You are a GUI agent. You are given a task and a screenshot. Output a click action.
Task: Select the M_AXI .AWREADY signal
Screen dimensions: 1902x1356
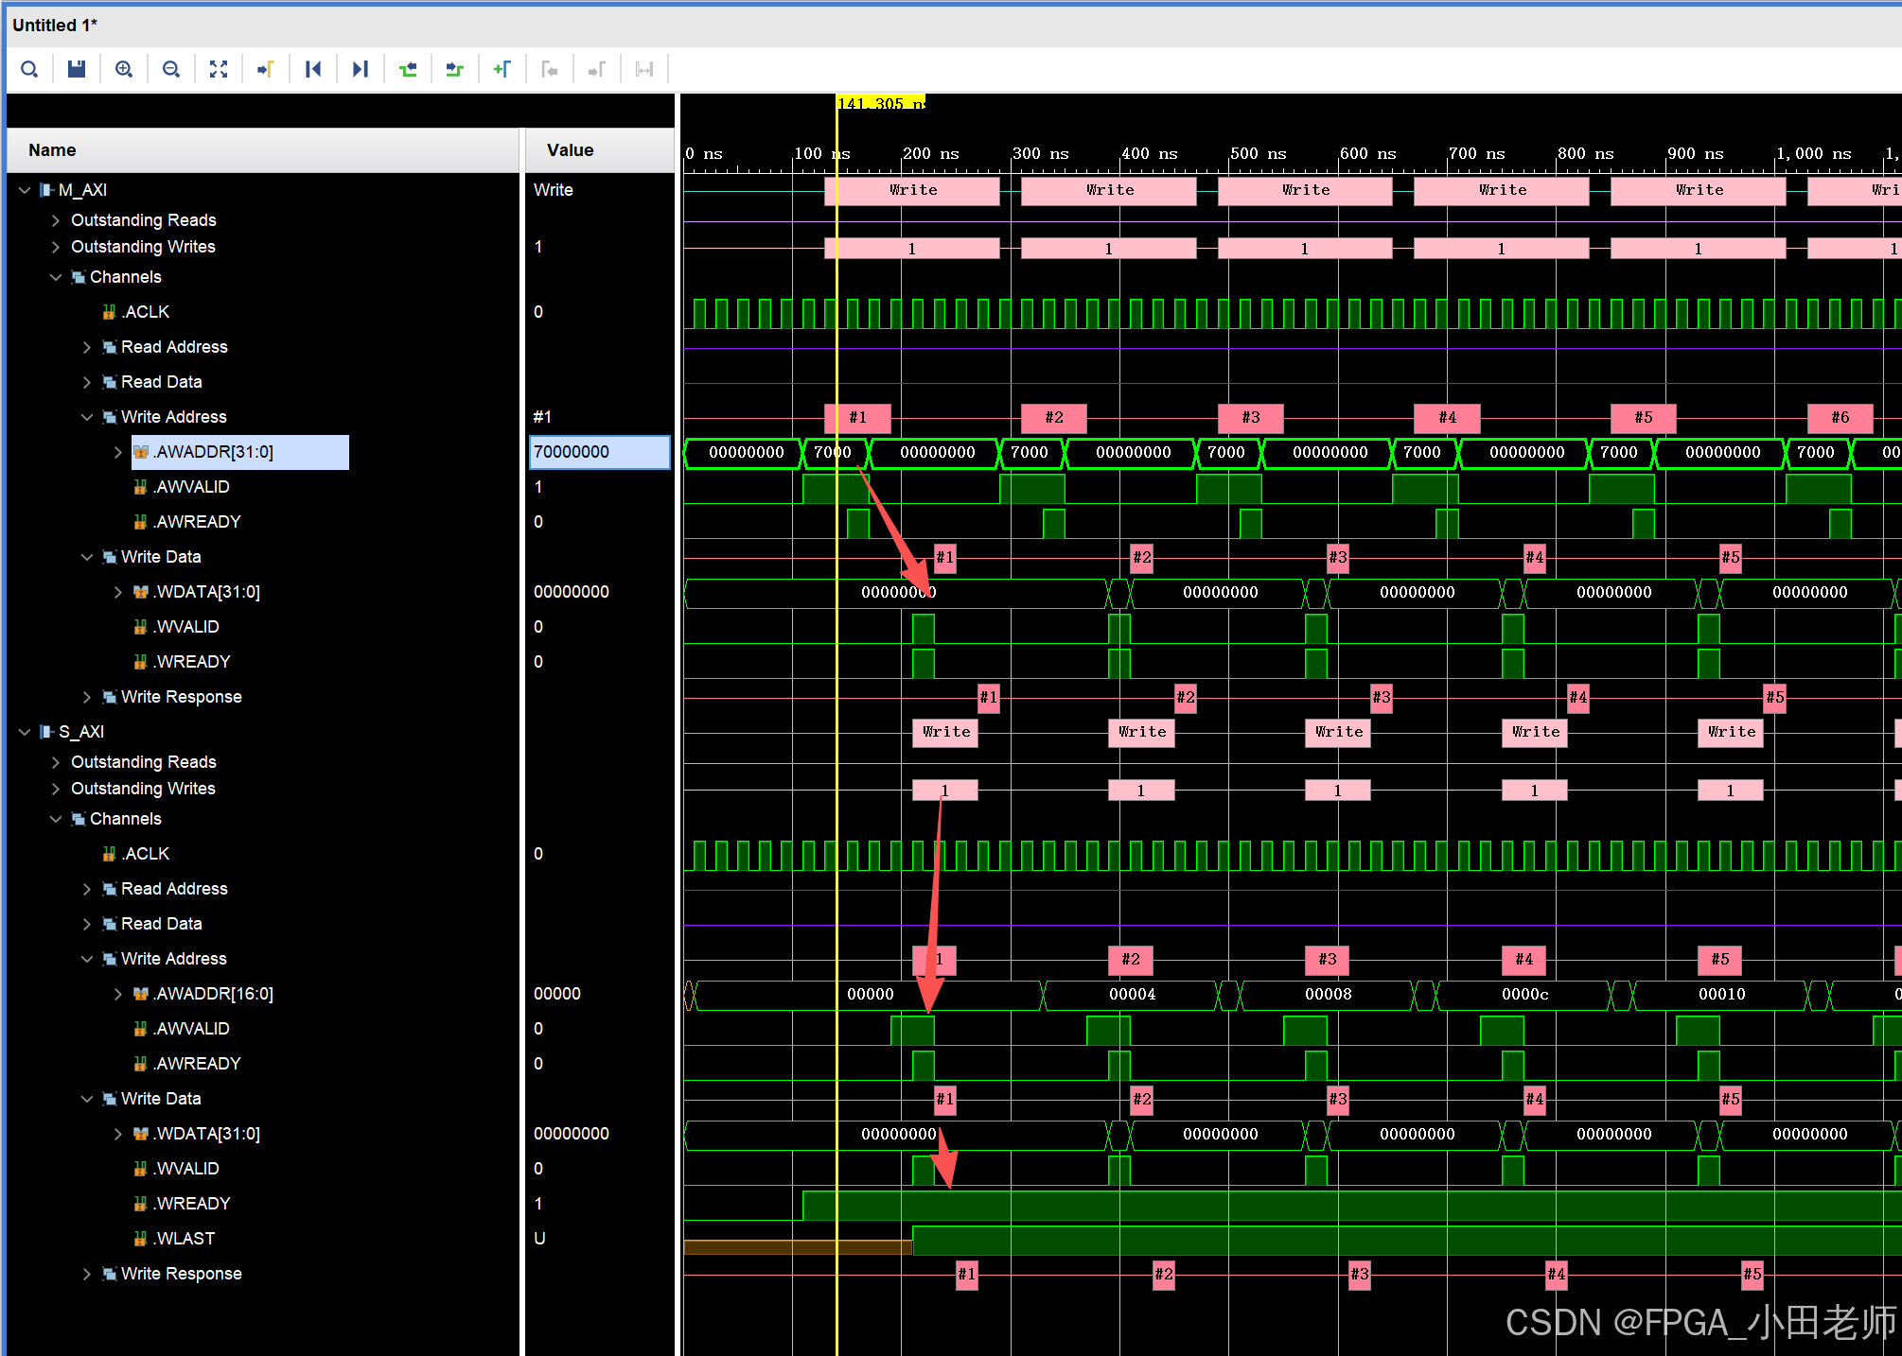(197, 522)
